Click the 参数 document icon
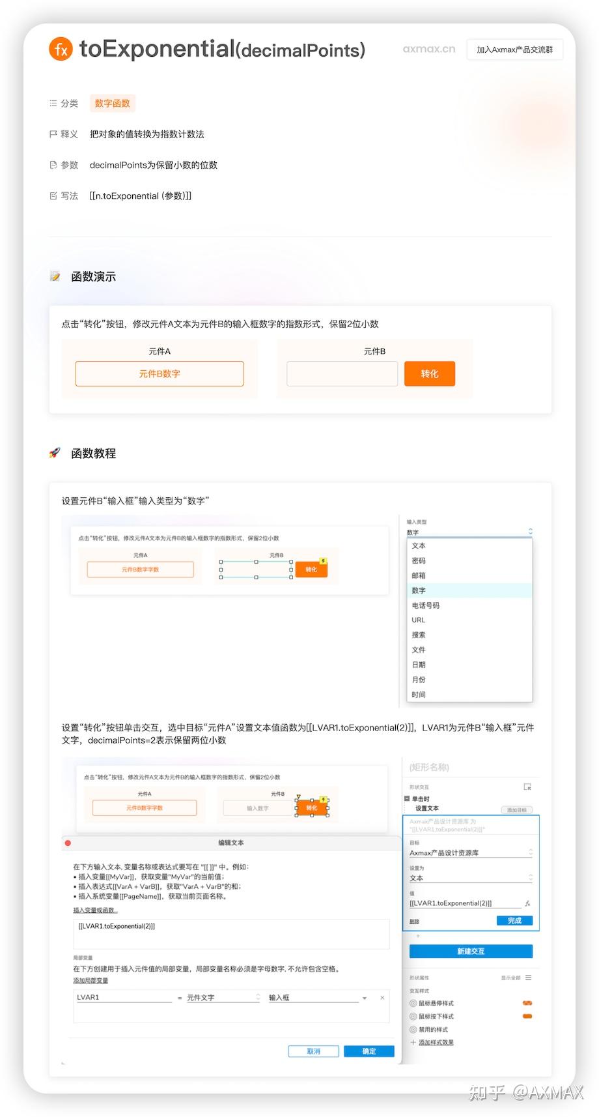The image size is (599, 1117). point(53,165)
